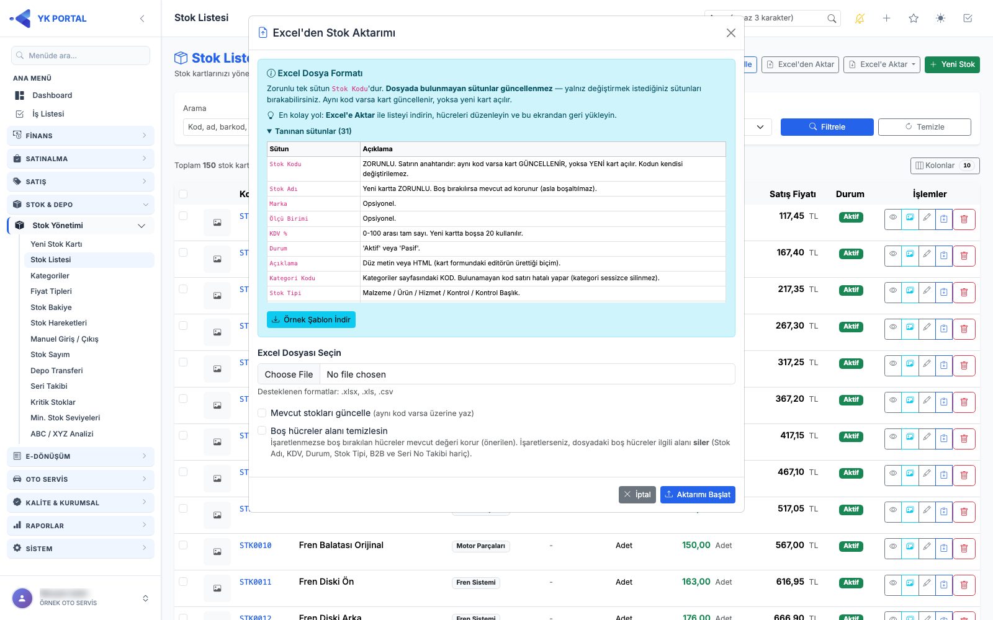993x620 pixels.
Task: Edit Fren Diski Ön STK0011 row
Action: [927, 585]
